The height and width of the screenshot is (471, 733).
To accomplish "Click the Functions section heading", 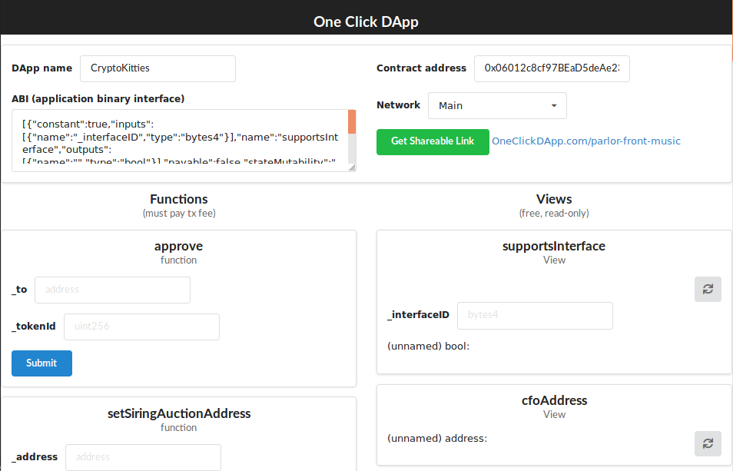I will pyautogui.click(x=179, y=200).
